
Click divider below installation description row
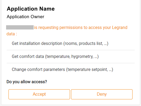(70, 50)
